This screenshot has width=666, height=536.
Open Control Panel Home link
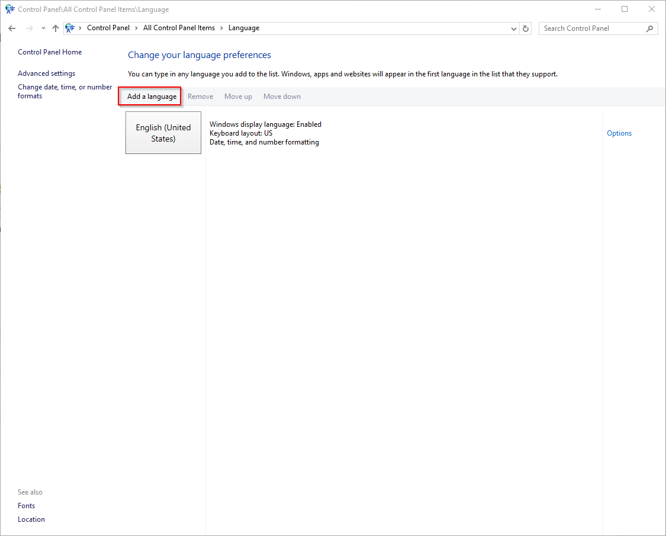click(x=50, y=52)
